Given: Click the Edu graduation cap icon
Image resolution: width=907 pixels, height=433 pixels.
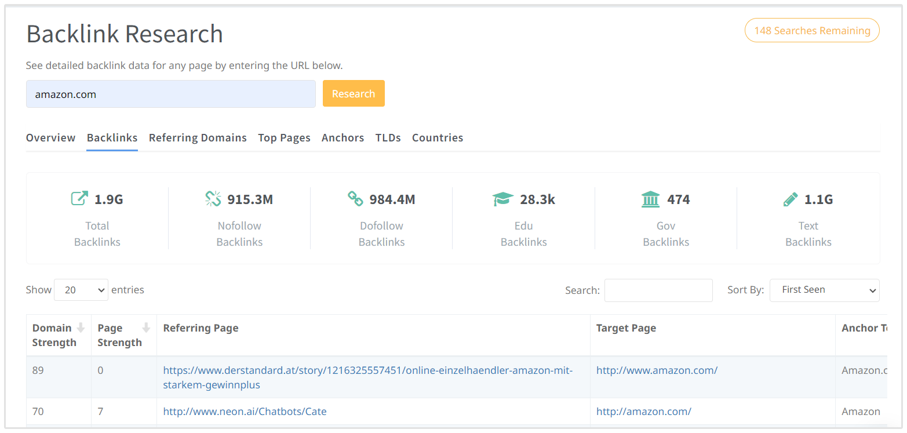Looking at the screenshot, I should (502, 199).
